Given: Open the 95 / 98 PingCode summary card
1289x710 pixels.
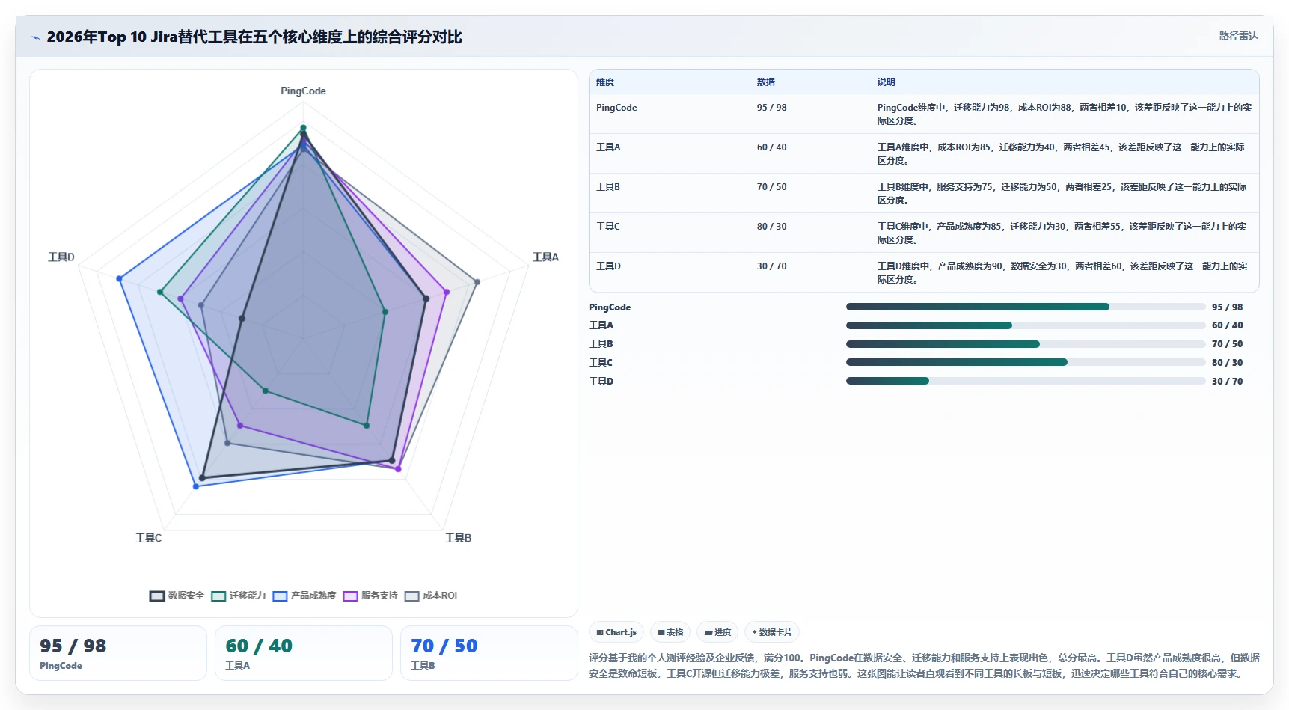Looking at the screenshot, I should (118, 653).
